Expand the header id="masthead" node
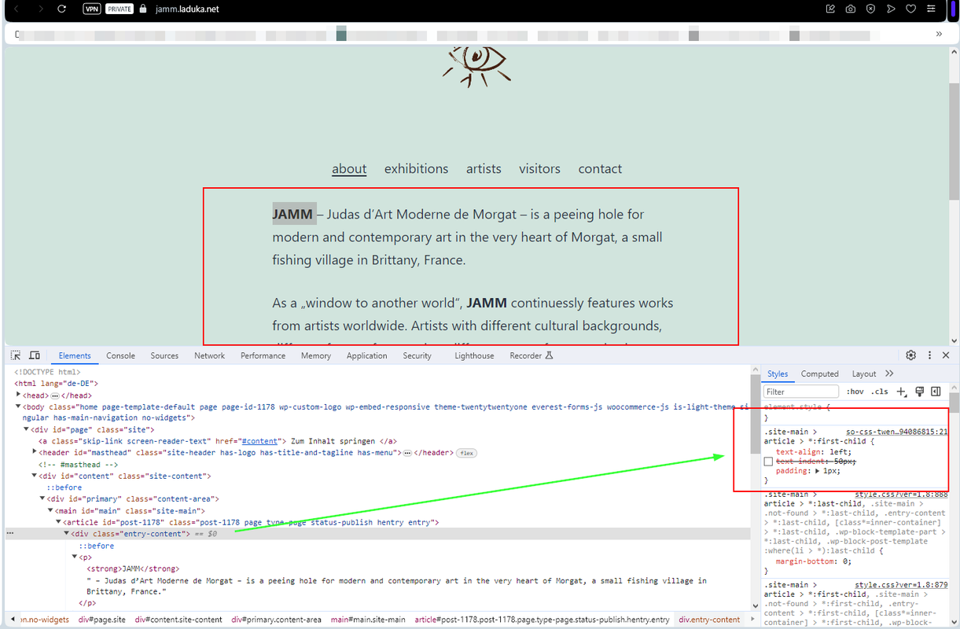 pos(34,453)
